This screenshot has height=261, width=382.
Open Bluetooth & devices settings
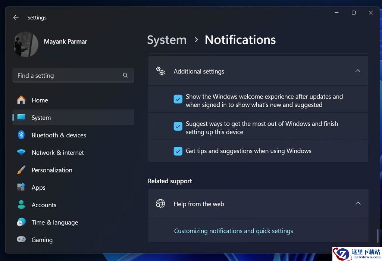pos(73,135)
